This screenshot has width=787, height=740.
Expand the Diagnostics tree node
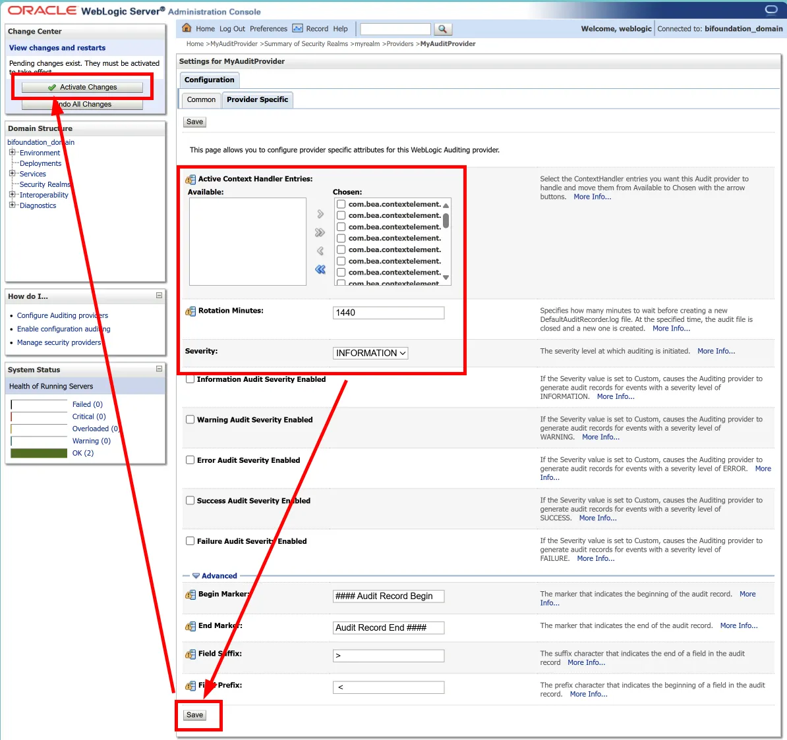click(x=12, y=205)
